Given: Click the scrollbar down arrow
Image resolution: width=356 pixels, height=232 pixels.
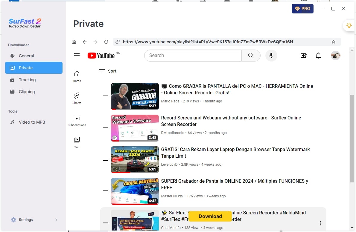Looking at the screenshot, I should (352, 228).
